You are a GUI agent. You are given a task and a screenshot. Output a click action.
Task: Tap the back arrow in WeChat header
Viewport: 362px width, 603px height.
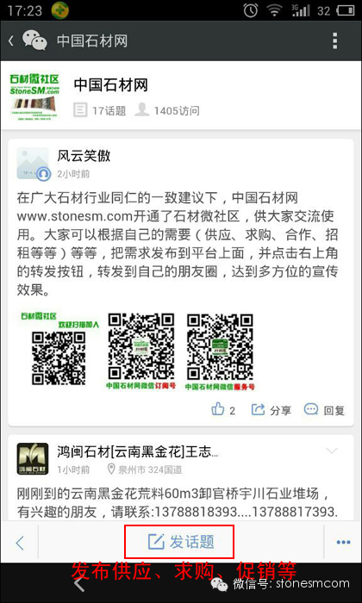(x=10, y=40)
